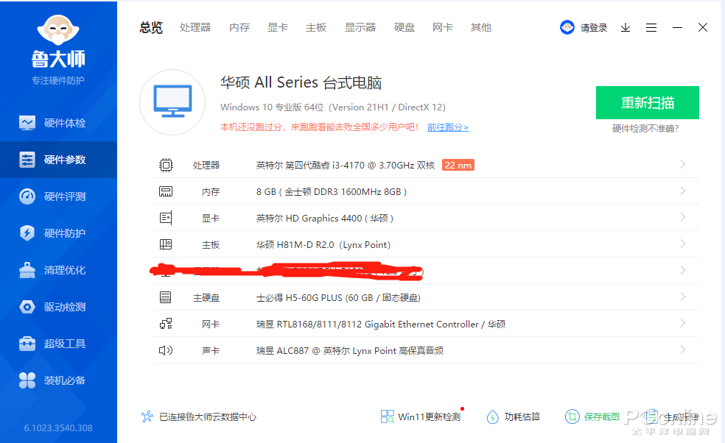The height and width of the screenshot is (443, 725).
Task: Expand the 主板 row chevron
Action: click(x=683, y=244)
